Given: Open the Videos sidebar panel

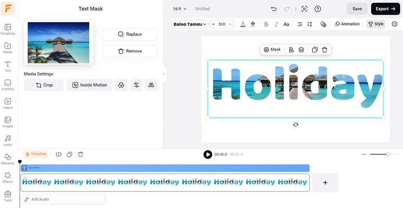Looking at the screenshot, I should click(8, 103).
